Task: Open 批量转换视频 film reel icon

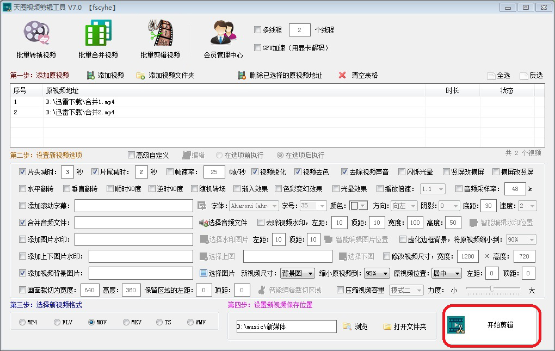Action: pyautogui.click(x=36, y=33)
